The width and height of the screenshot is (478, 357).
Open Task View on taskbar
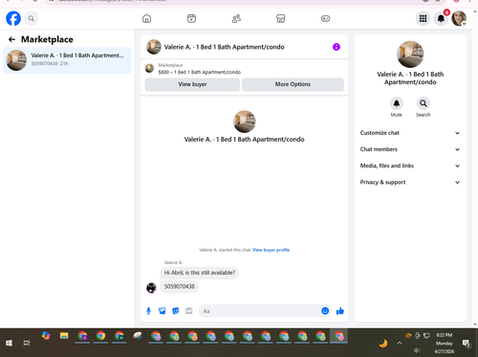[x=27, y=343]
